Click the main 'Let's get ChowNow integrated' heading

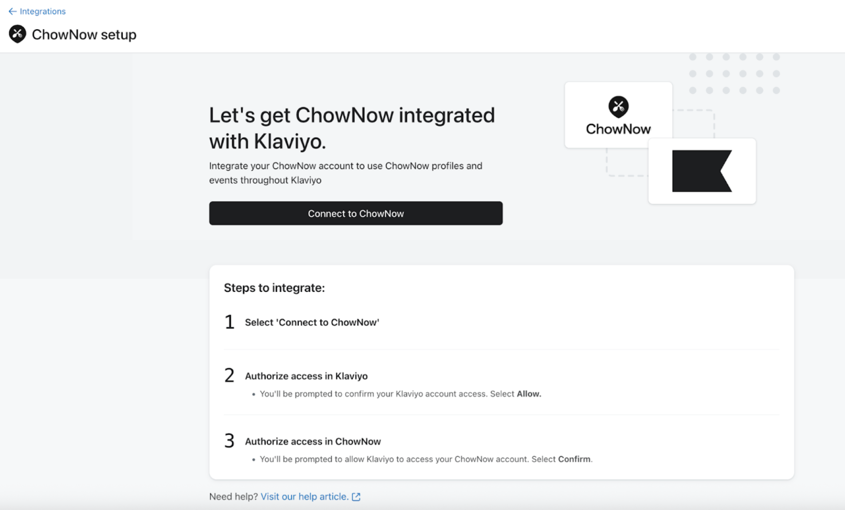pos(352,128)
